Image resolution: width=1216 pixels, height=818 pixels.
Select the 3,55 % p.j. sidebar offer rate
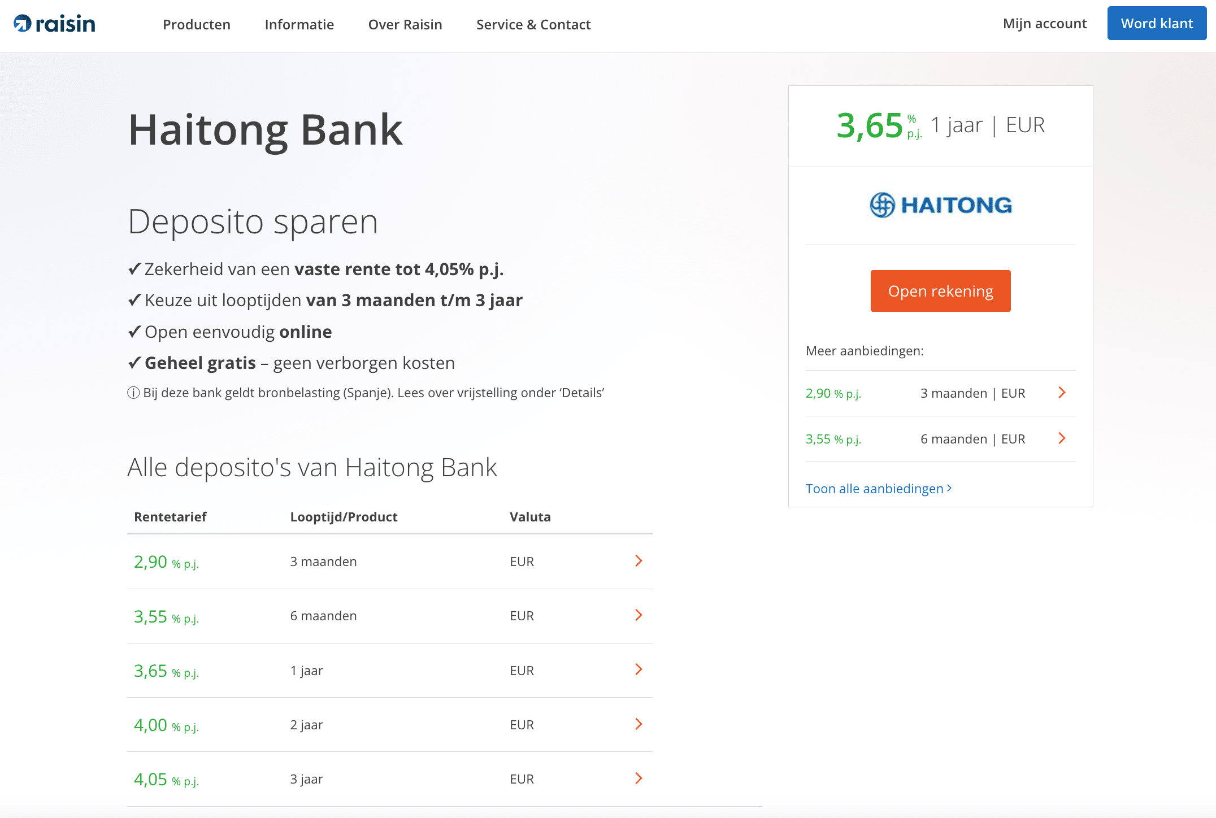(x=833, y=439)
